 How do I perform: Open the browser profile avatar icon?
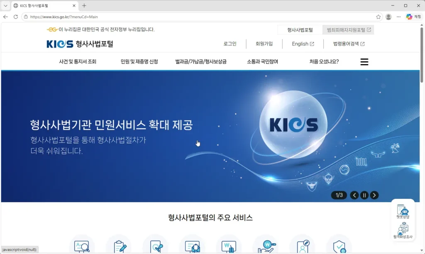[x=388, y=17]
